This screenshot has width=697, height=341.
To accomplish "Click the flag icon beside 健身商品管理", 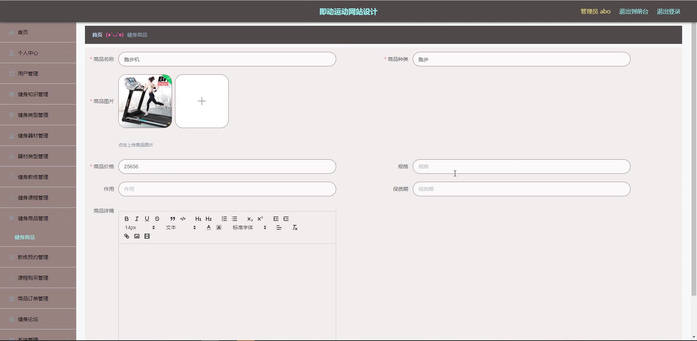I will pyautogui.click(x=12, y=218).
